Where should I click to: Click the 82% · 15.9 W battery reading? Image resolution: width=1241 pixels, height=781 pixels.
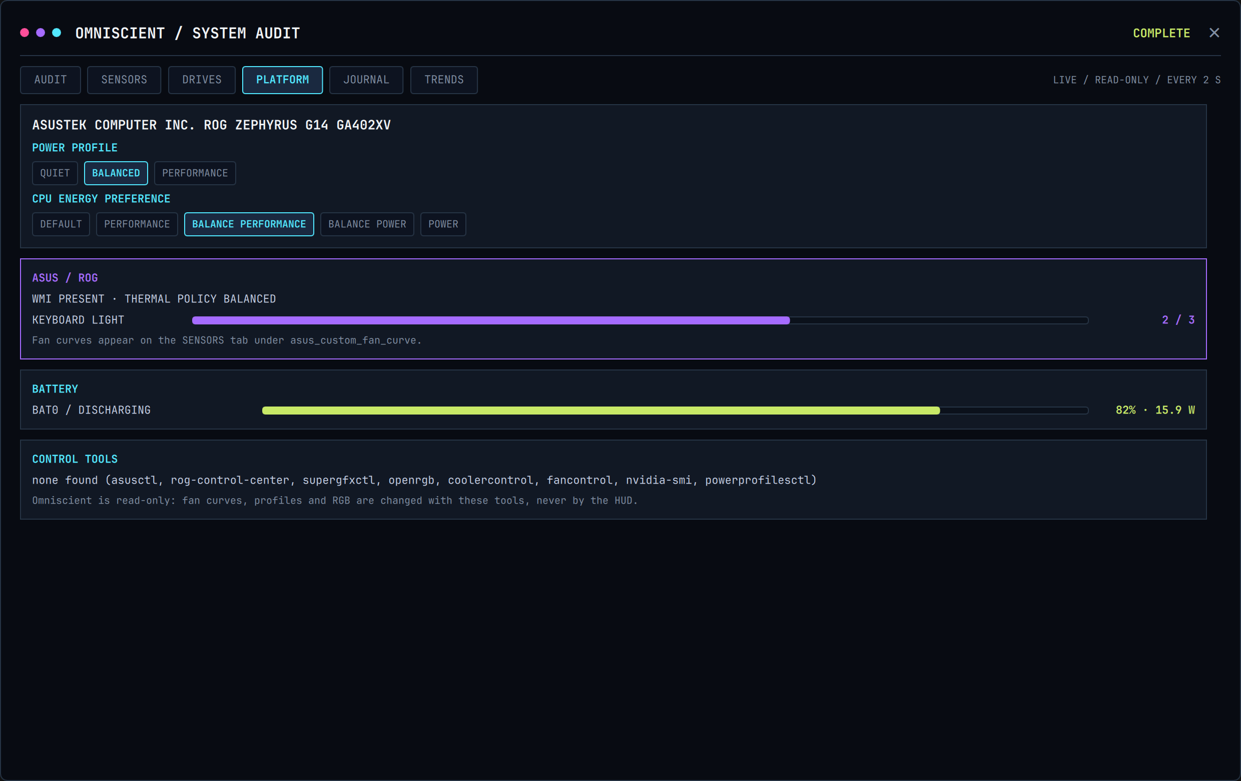[x=1155, y=411]
